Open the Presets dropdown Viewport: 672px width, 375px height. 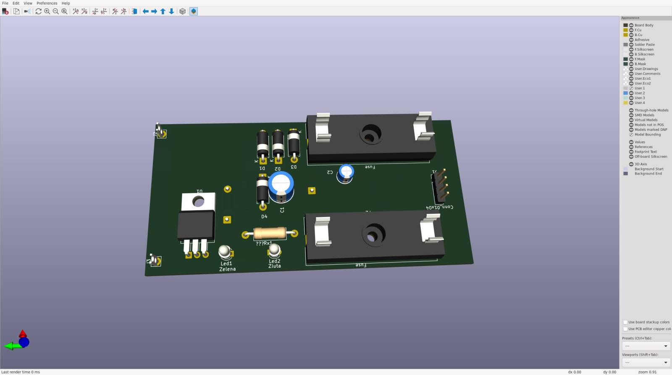[646, 346]
